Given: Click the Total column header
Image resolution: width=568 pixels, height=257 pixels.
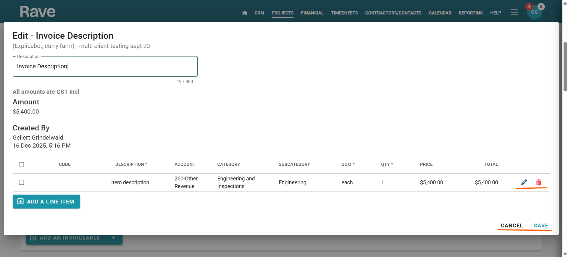Looking at the screenshot, I should point(491,164).
